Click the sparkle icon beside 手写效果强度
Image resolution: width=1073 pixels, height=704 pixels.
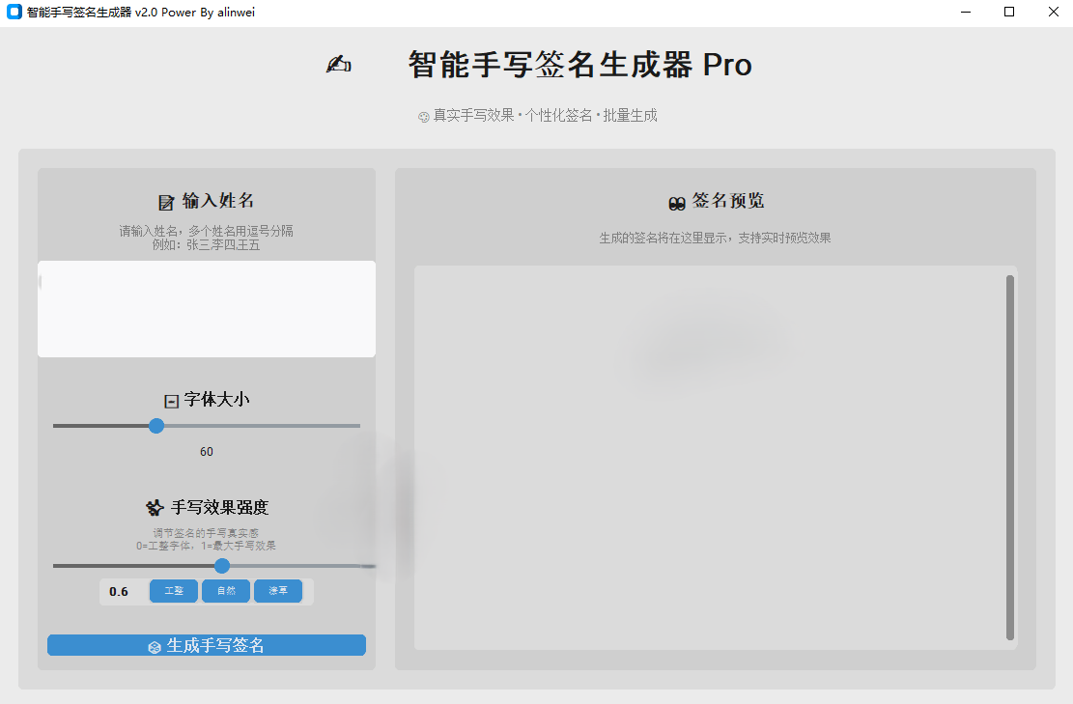[x=154, y=508]
